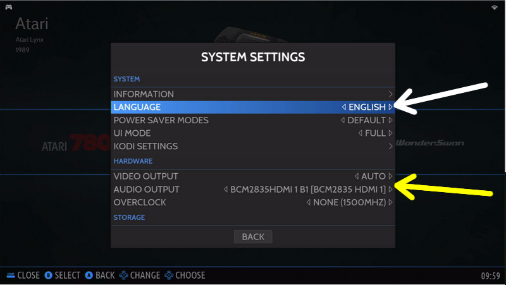Screen dimensions: 506x285
Task: Change Audio Output with left arrow
Action: 226,189
